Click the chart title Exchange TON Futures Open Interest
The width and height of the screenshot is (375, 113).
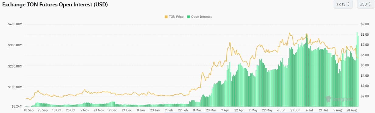(x=55, y=5)
